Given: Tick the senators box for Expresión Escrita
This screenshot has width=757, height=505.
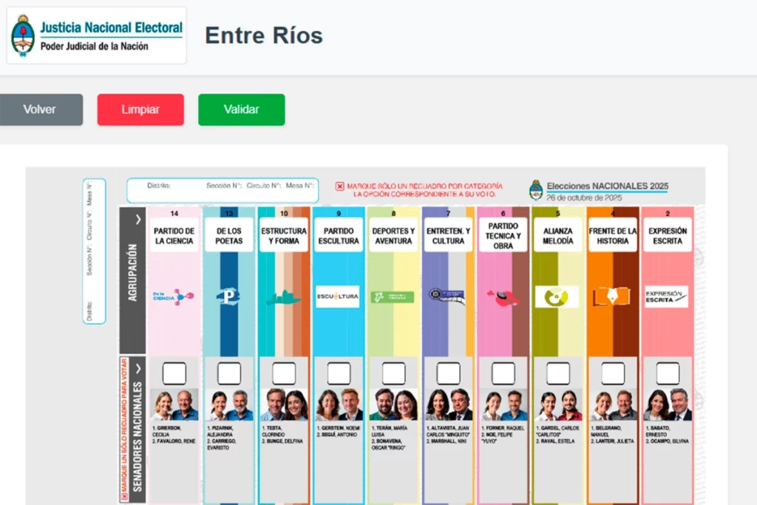Looking at the screenshot, I should coord(668,373).
